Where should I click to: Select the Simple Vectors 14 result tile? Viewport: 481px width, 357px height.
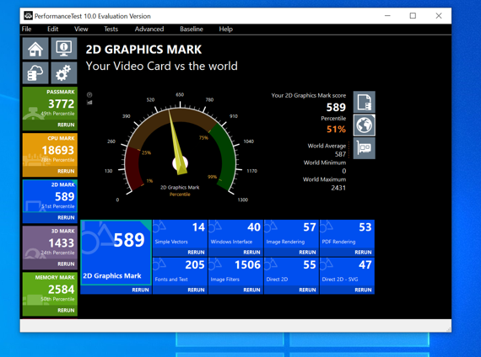[x=180, y=233]
